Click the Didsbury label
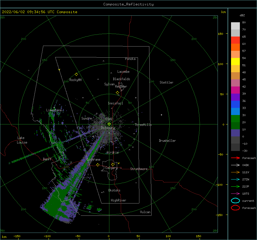 pos(108,128)
